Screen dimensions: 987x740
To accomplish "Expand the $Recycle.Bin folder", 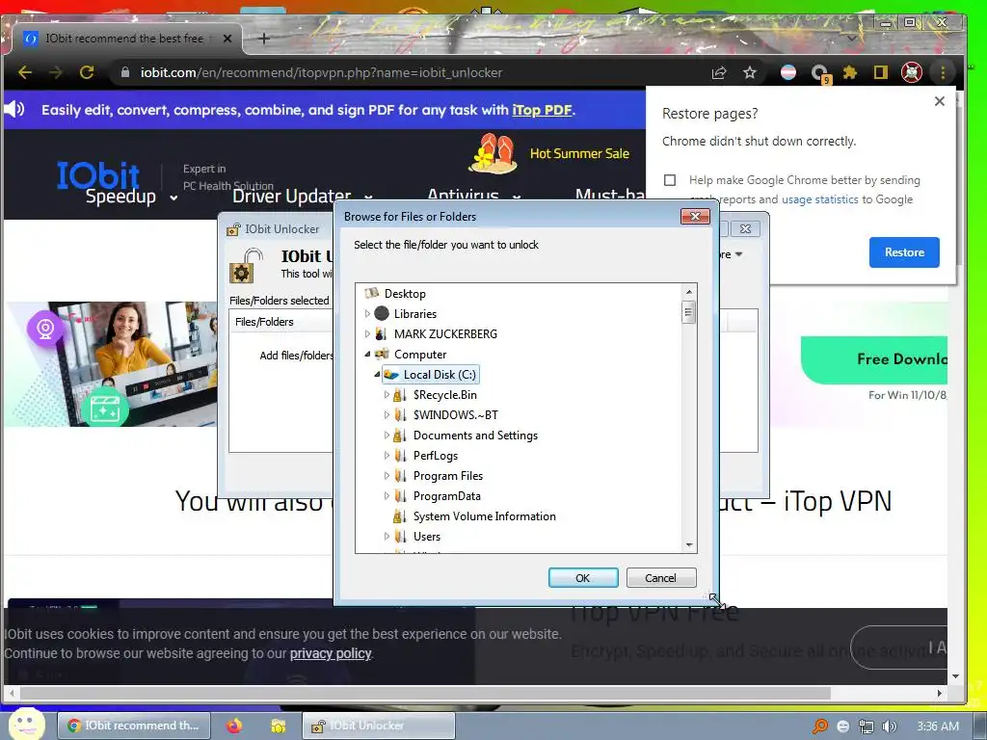I will click(x=387, y=394).
